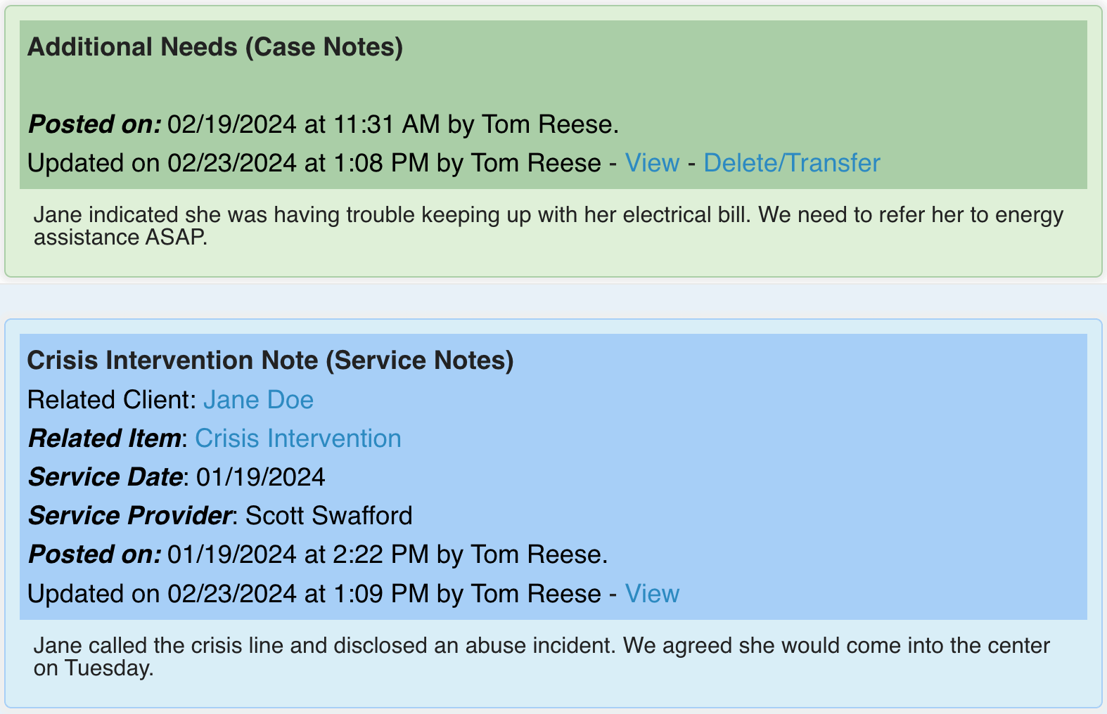Click the Additional Needs (Case Notes) heading
This screenshot has width=1107, height=714.
tap(215, 47)
